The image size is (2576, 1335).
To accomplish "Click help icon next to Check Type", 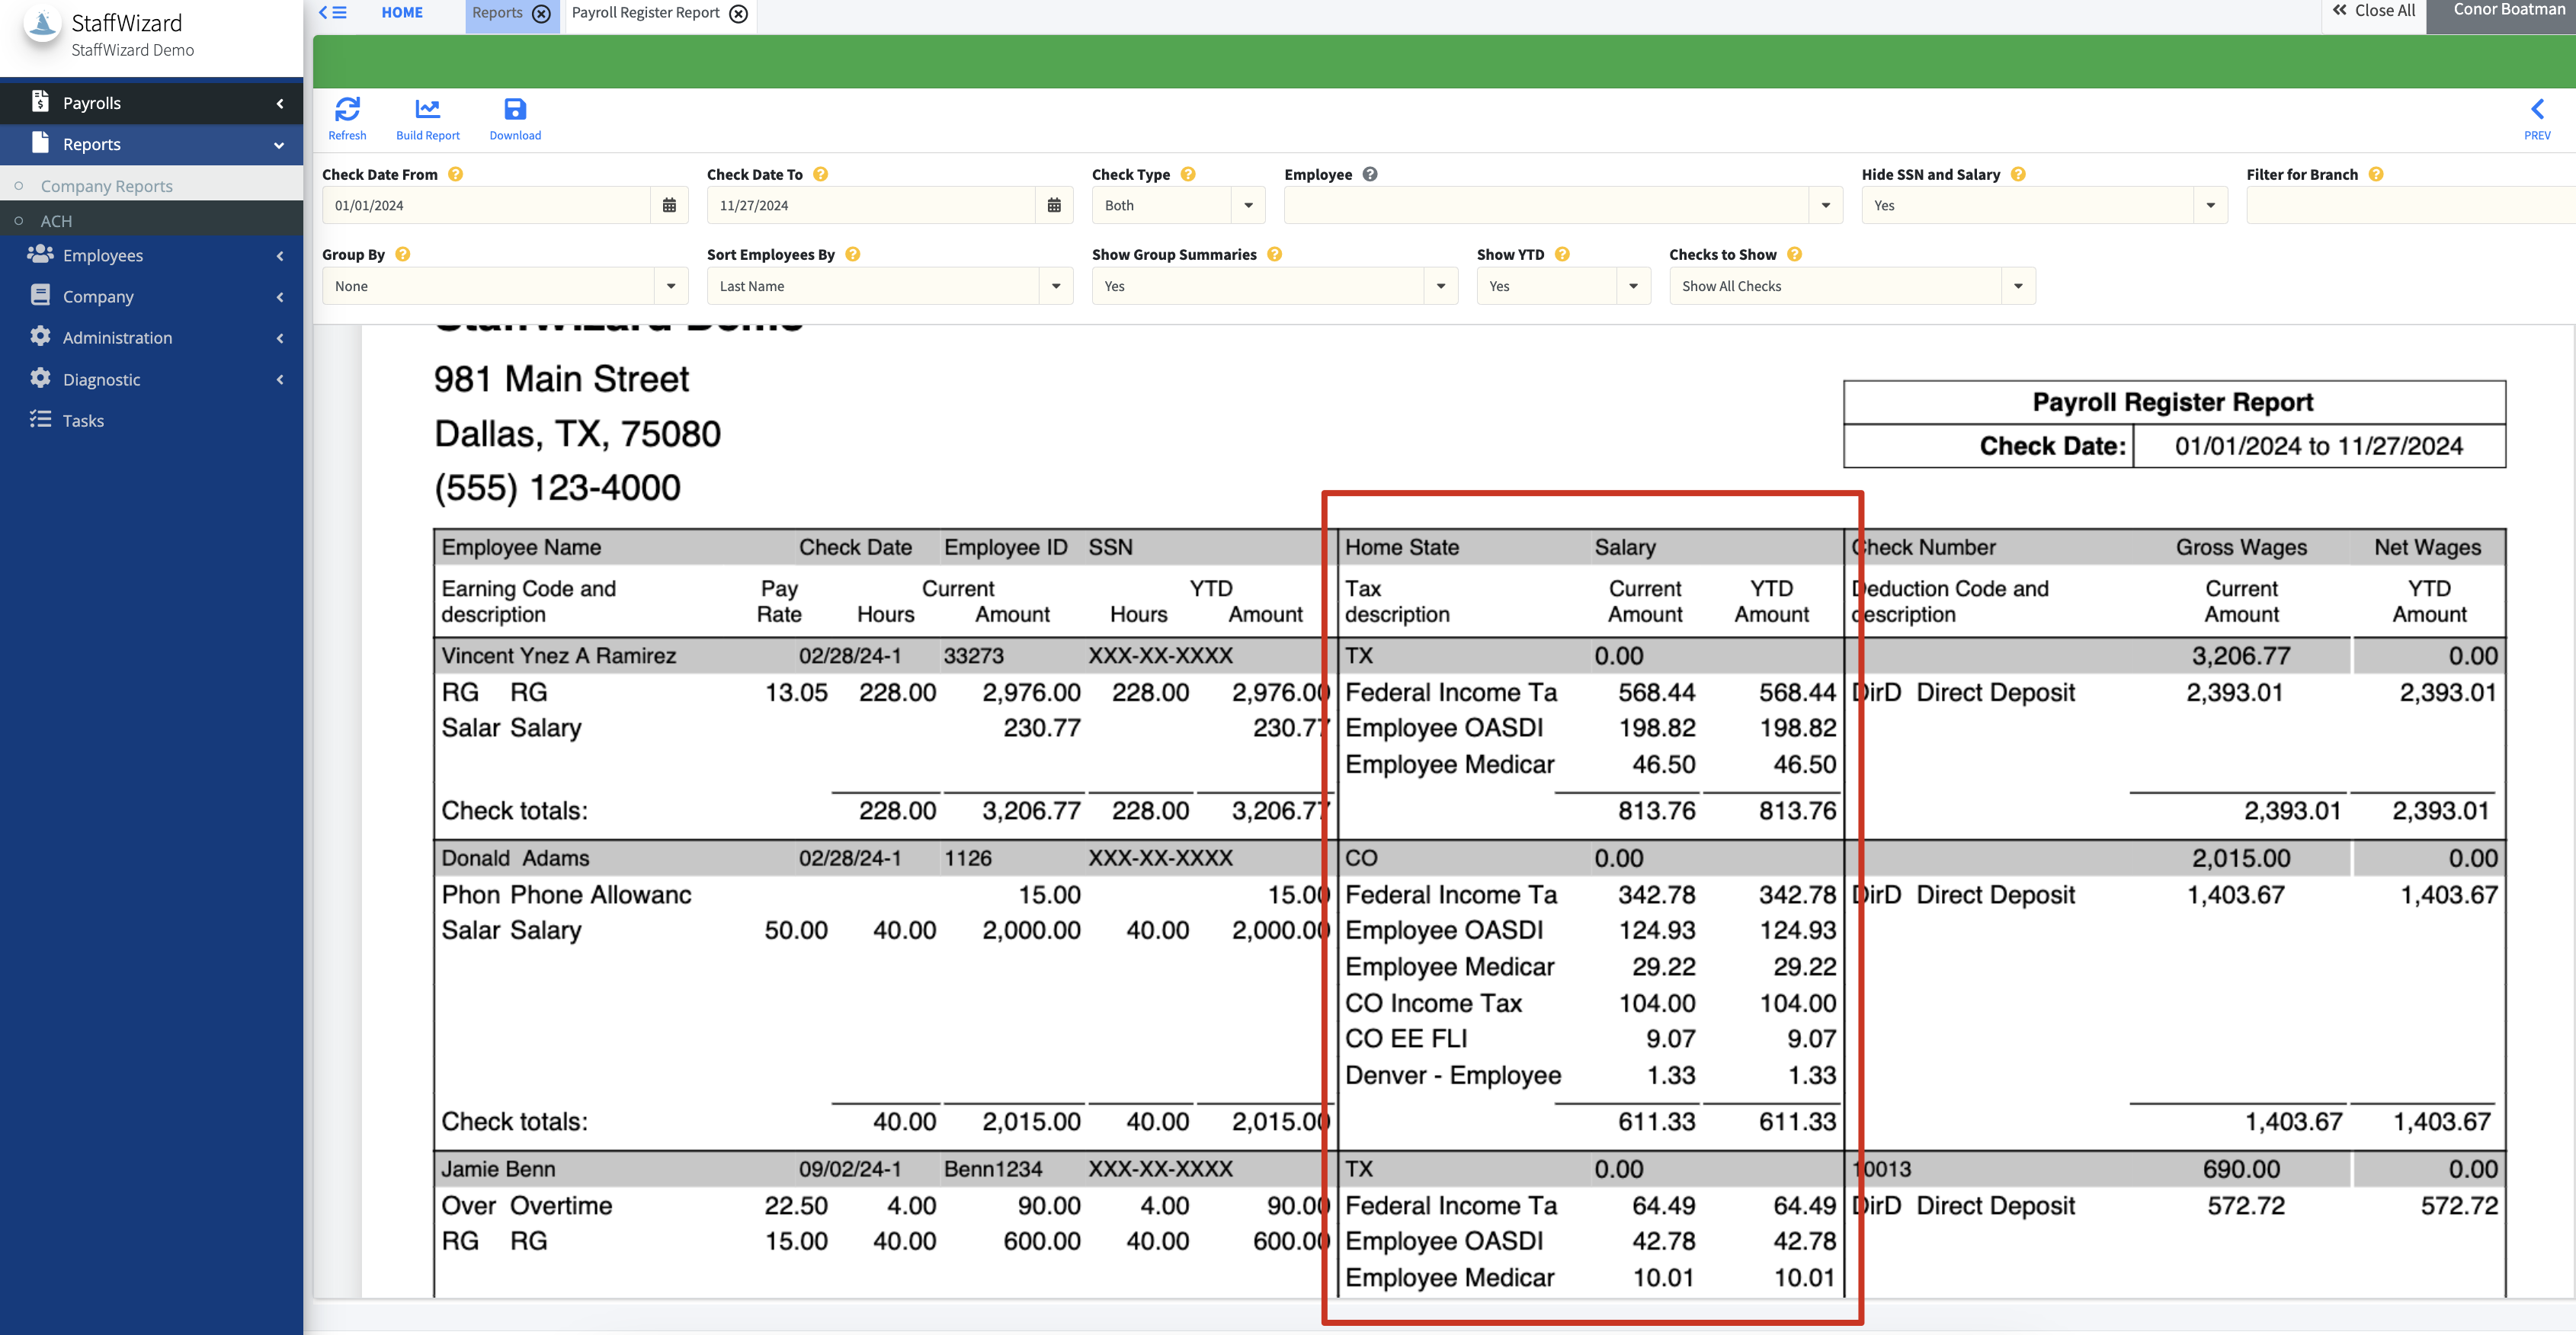I will pos(1188,174).
